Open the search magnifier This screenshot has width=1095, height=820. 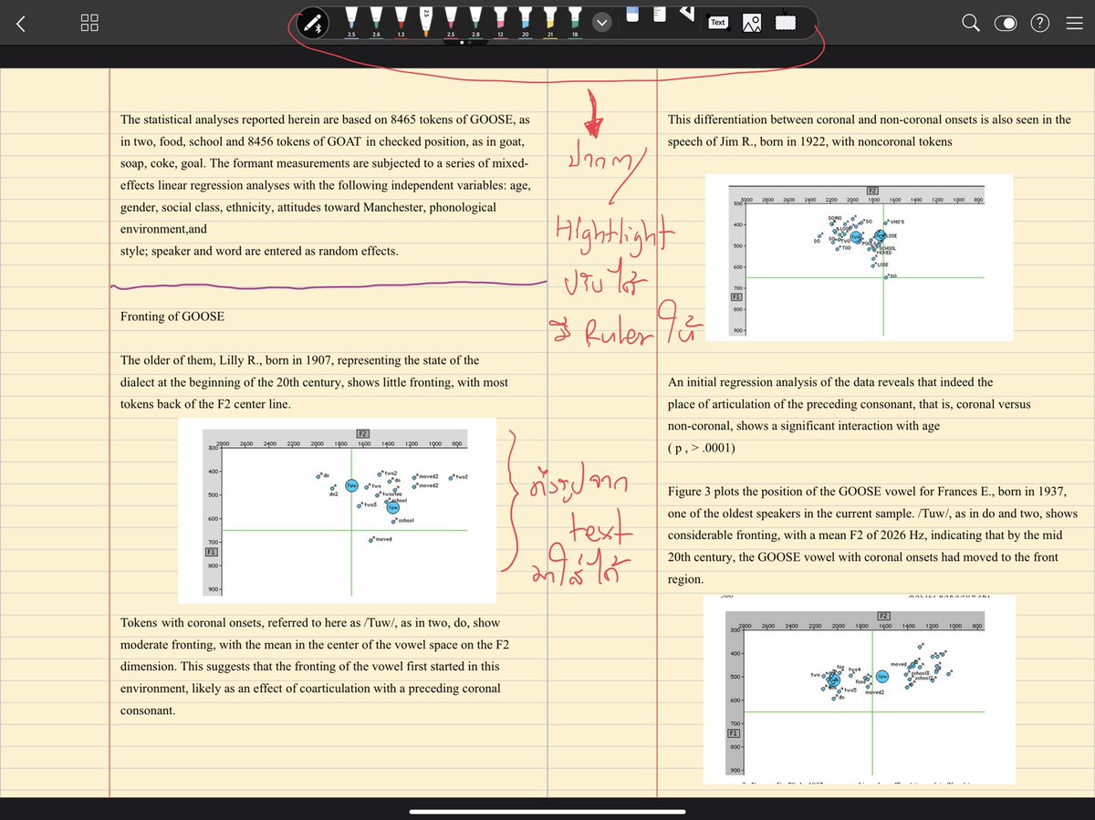971,23
